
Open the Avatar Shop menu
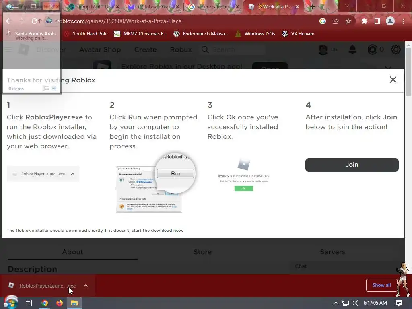[100, 49]
